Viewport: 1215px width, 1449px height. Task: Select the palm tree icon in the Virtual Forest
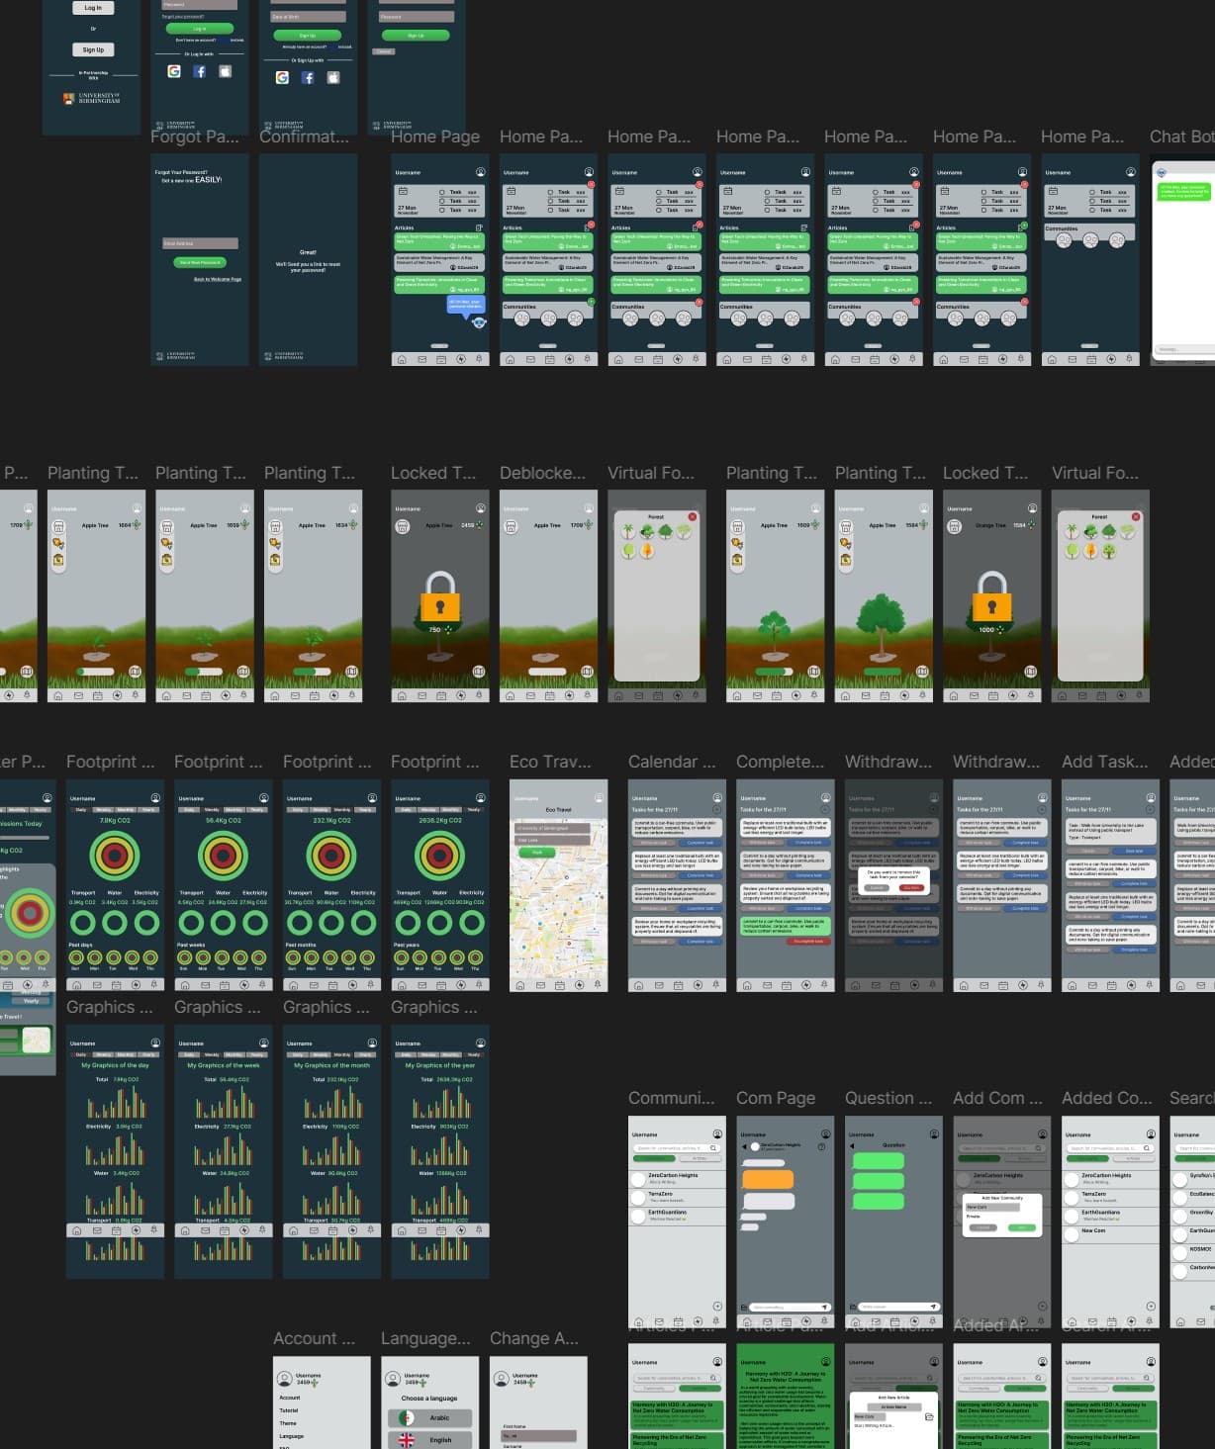pyautogui.click(x=627, y=530)
